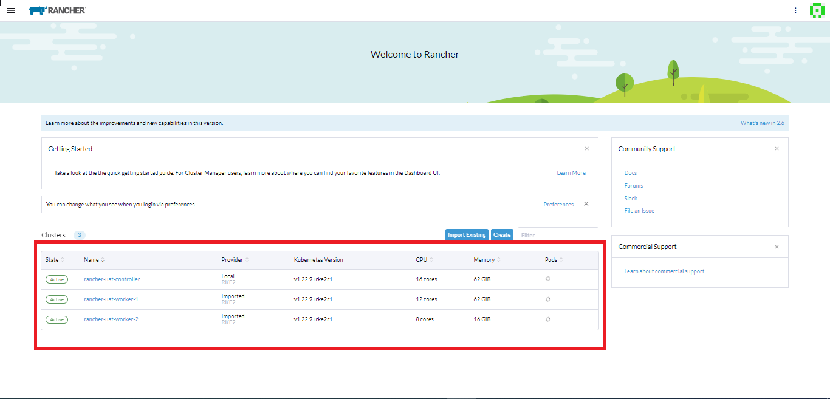
Task: Dismiss the preferences login notice
Action: click(586, 204)
